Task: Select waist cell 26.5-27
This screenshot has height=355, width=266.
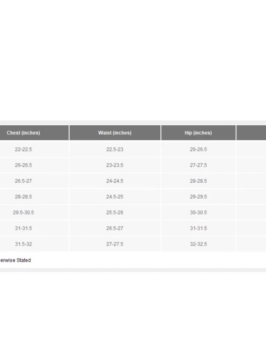Action: click(x=115, y=228)
